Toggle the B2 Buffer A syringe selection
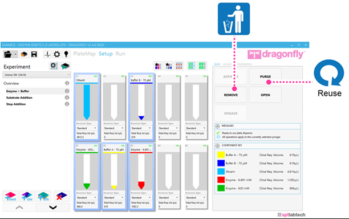The width and height of the screenshot is (349, 219). pyautogui.click(x=114, y=176)
